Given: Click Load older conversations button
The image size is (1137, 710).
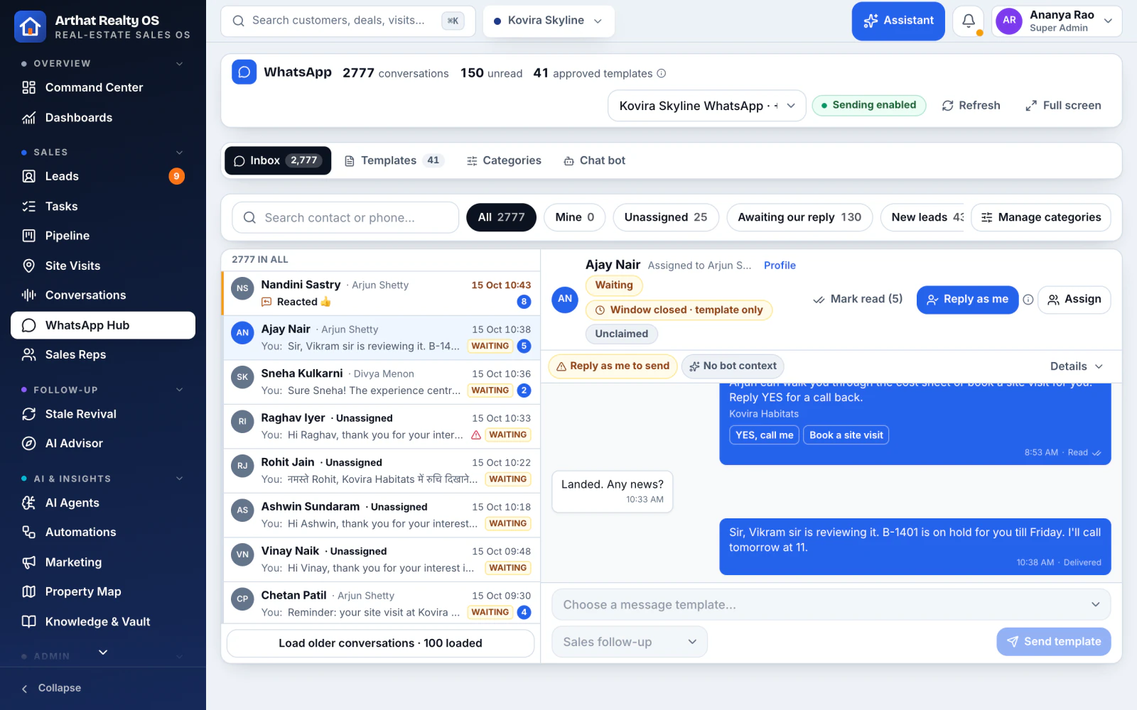Looking at the screenshot, I should (x=380, y=643).
